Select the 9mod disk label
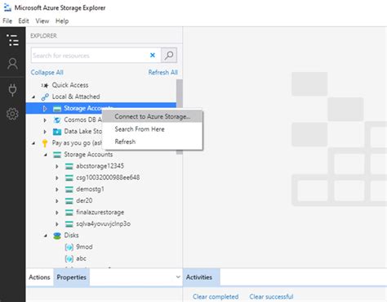 coord(84,247)
